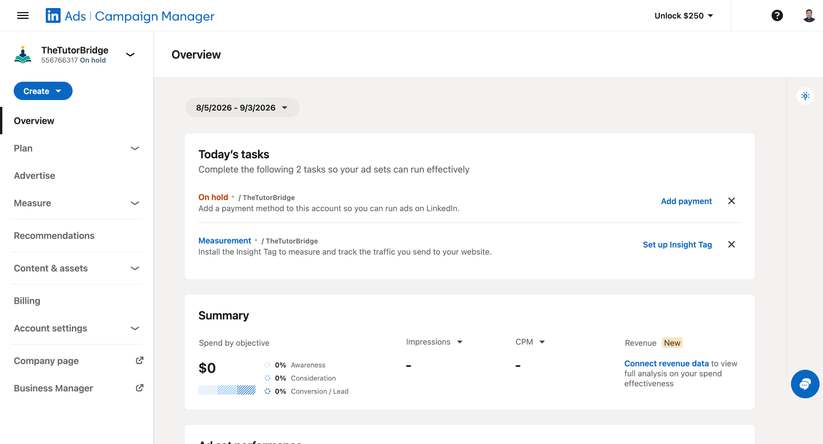The image size is (823, 444).
Task: Open the 8/5/2026 - 9/3/2026 date range picker
Action: [x=242, y=108]
